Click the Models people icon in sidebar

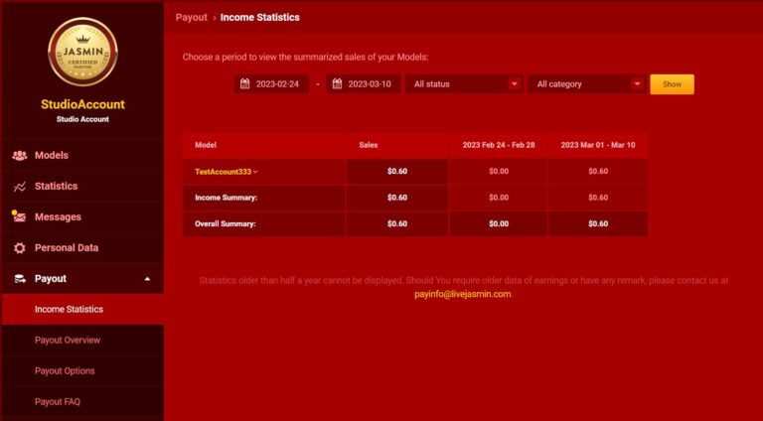click(x=19, y=155)
